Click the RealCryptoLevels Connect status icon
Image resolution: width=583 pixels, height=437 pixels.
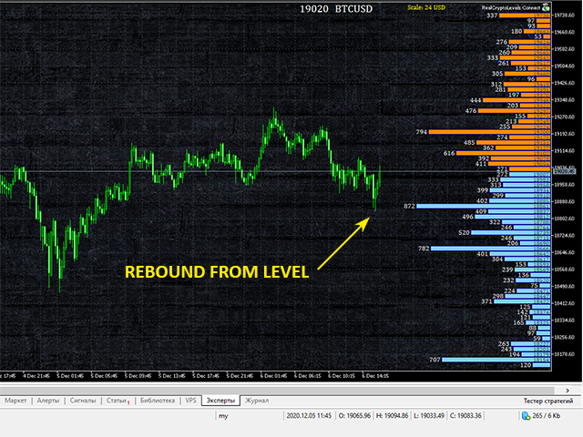tap(546, 7)
